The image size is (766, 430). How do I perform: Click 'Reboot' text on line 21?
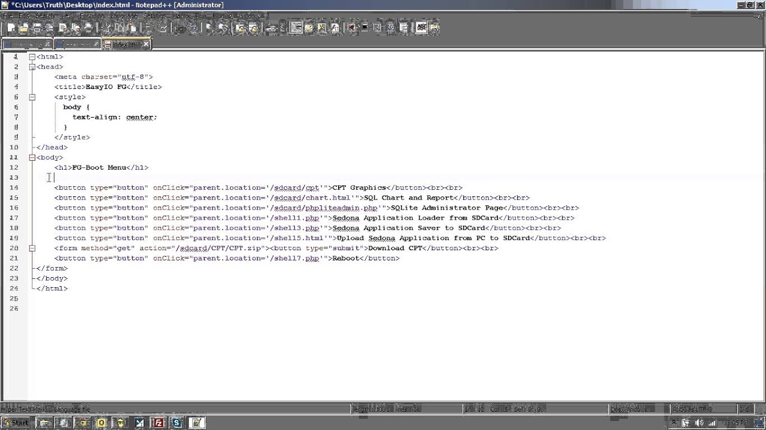346,259
